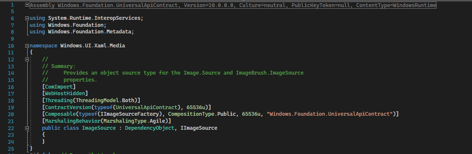The width and height of the screenshot is (472, 154).
Task: Click the '// Summary:' comment
Action: click(x=59, y=66)
